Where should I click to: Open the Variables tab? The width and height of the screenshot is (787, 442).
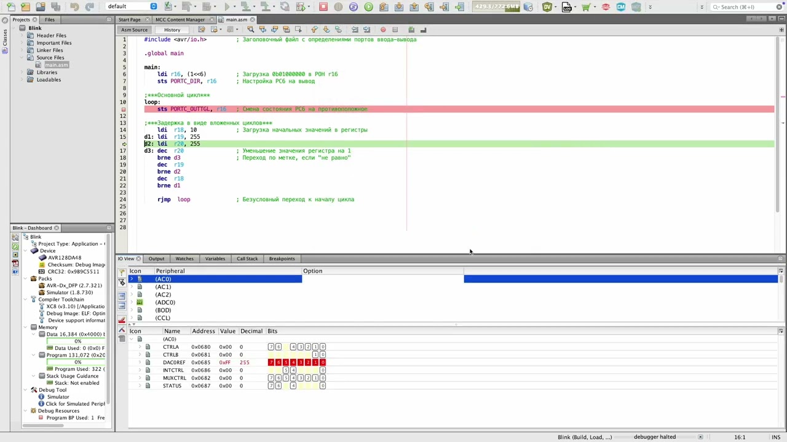point(215,258)
